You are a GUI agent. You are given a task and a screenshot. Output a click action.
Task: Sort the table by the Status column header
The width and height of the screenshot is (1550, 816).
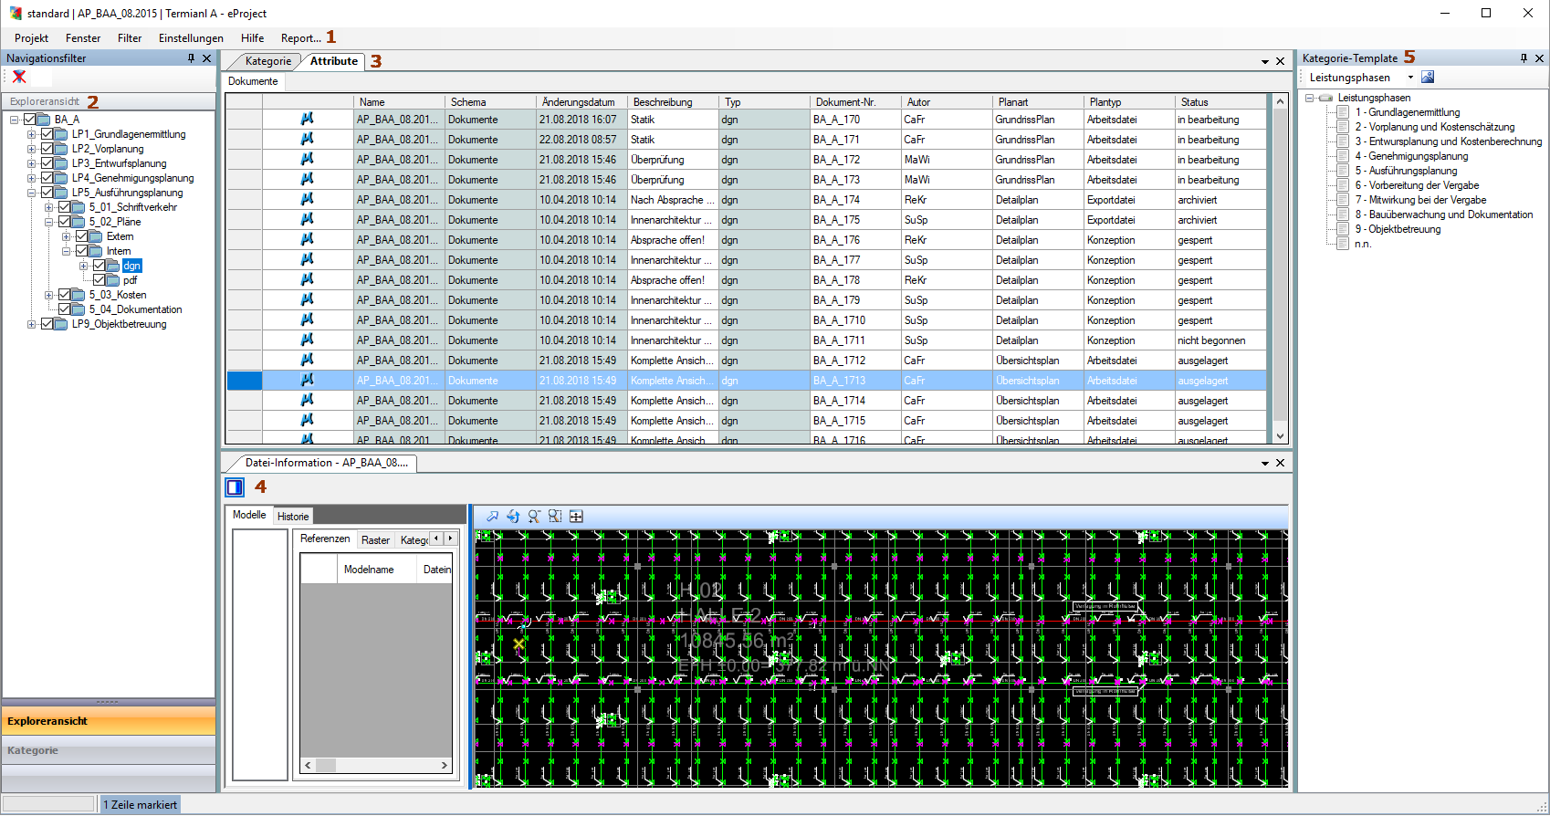pos(1220,102)
